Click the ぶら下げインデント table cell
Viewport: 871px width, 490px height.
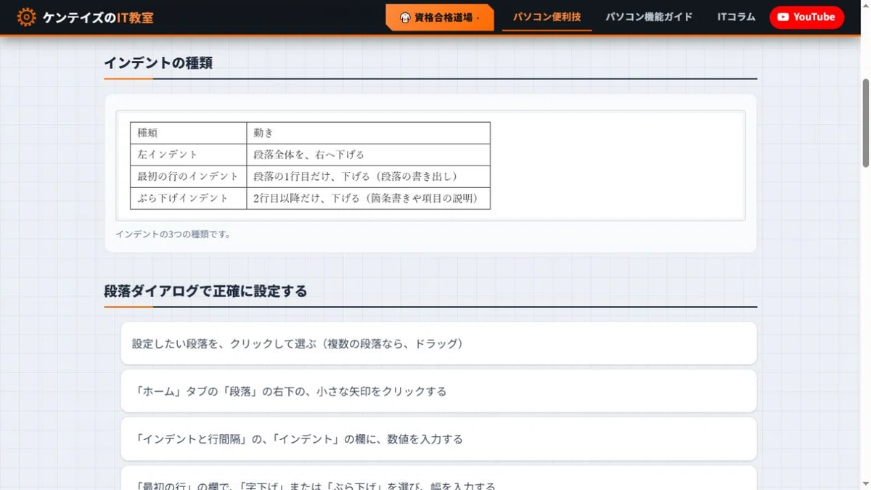coord(189,198)
